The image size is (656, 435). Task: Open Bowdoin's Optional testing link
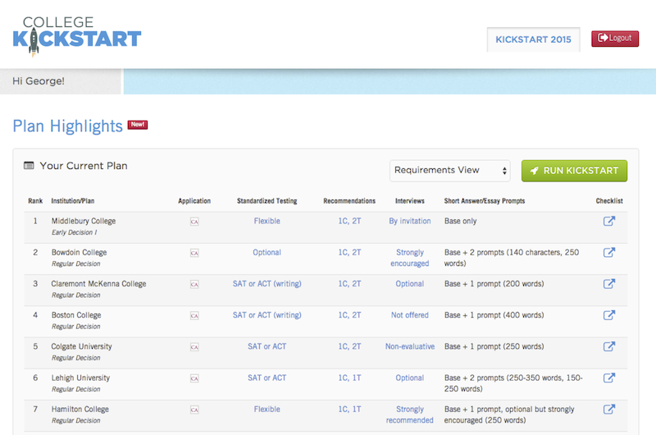click(x=267, y=253)
